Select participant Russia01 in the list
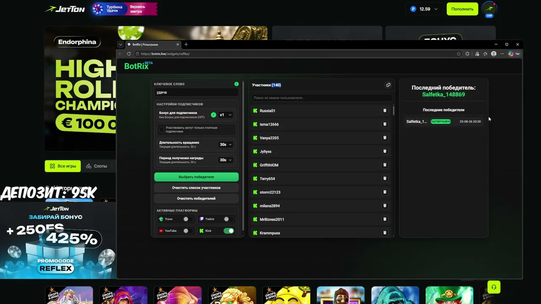Screen dimensions: 541x304 [322, 111]
